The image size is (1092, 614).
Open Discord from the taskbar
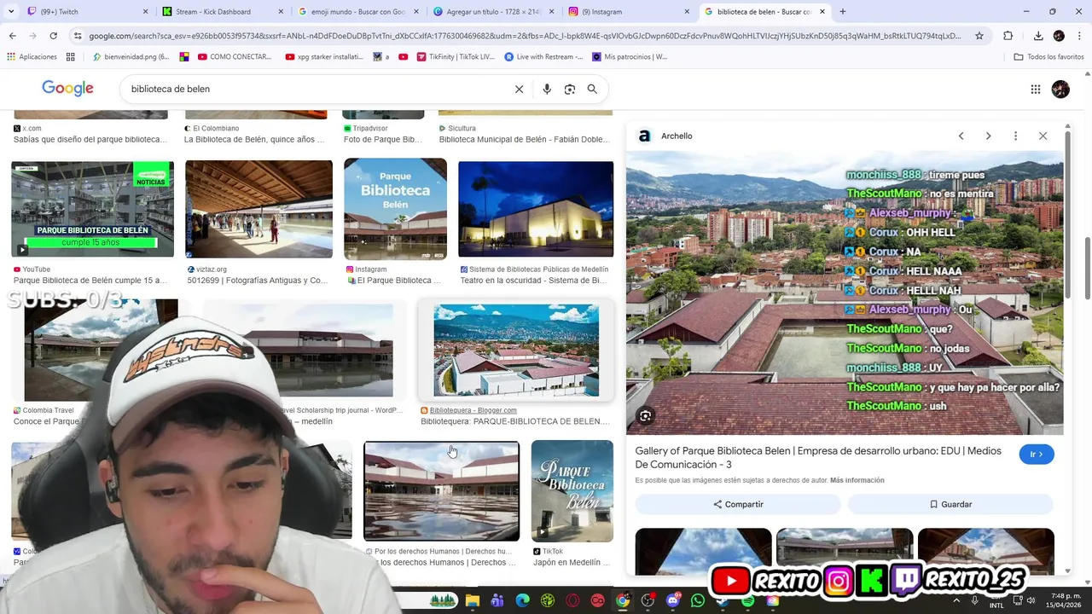click(673, 600)
